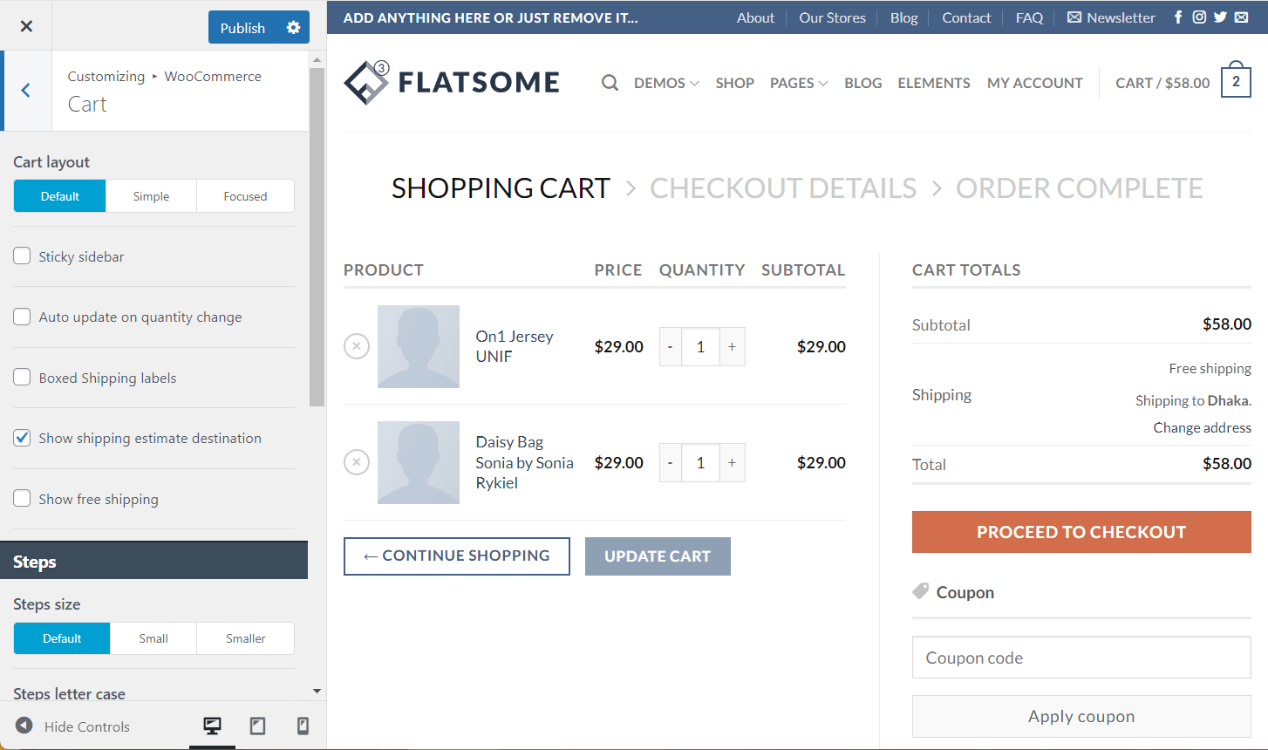Remove the On1 Jersey item from cart
The image size is (1268, 750).
click(356, 346)
